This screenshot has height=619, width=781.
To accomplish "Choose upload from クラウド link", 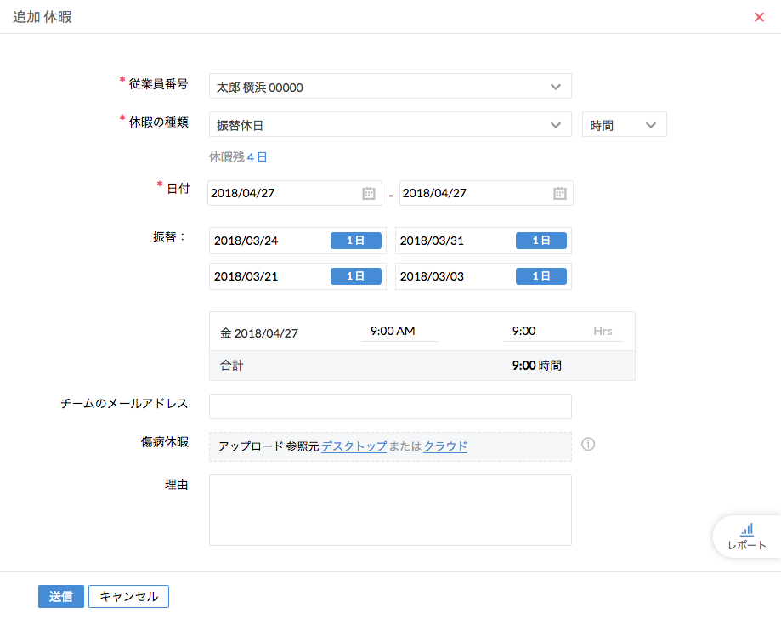I will (x=445, y=446).
